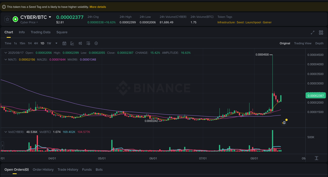328x177 pixels.
Task: Collapse the volume indicator panel
Action: (x=6, y=132)
